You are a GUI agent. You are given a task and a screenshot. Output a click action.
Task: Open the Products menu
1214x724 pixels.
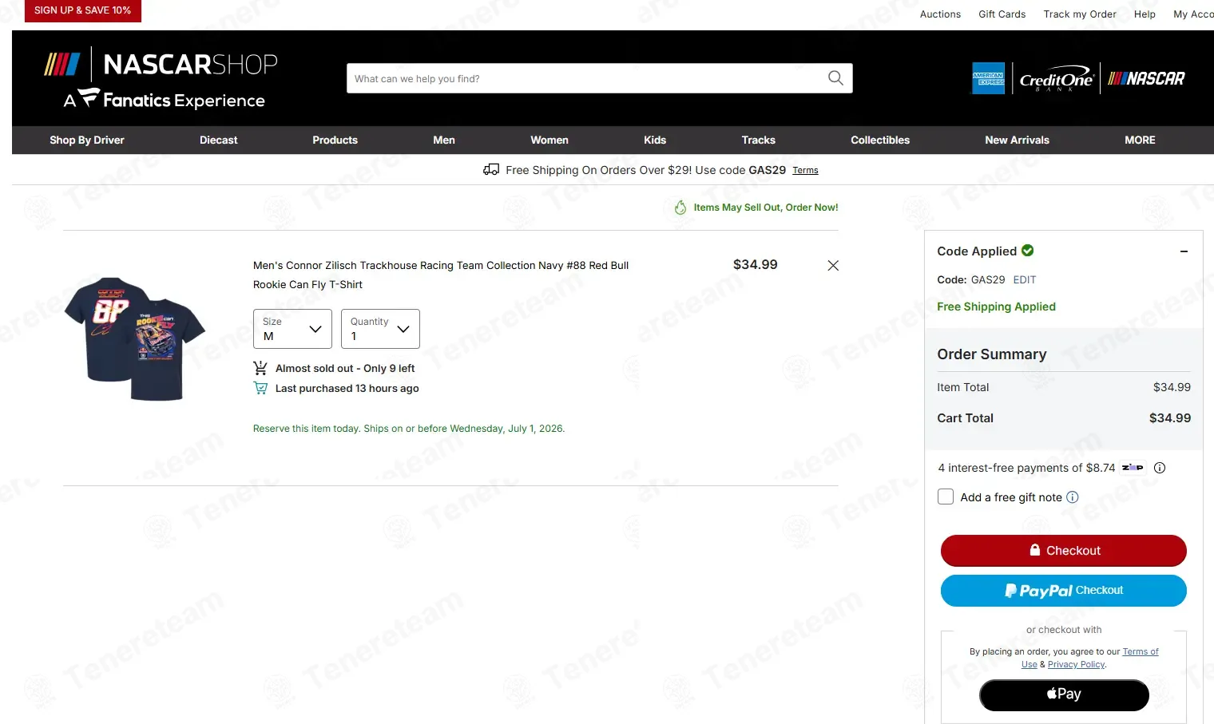(335, 140)
